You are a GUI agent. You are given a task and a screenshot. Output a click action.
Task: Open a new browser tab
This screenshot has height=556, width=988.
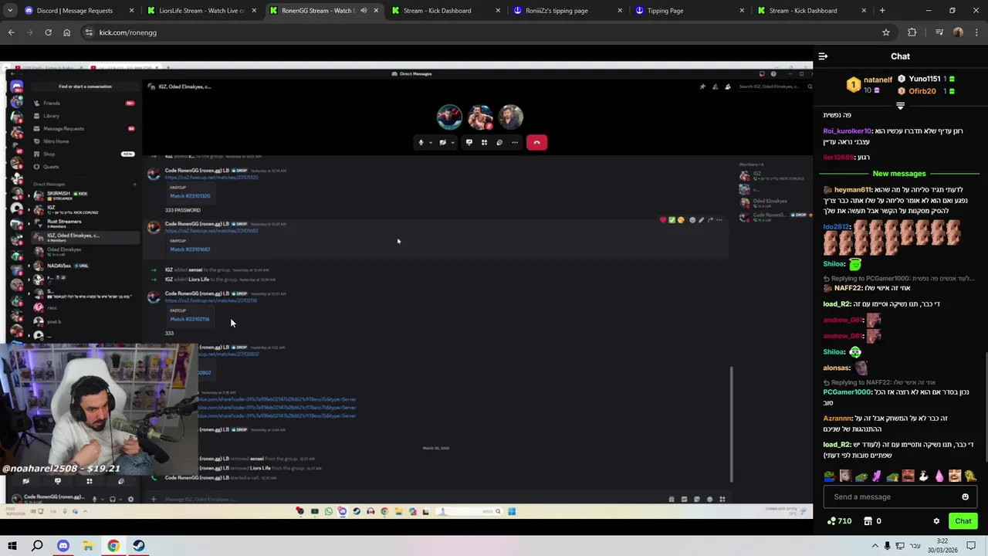point(882,11)
